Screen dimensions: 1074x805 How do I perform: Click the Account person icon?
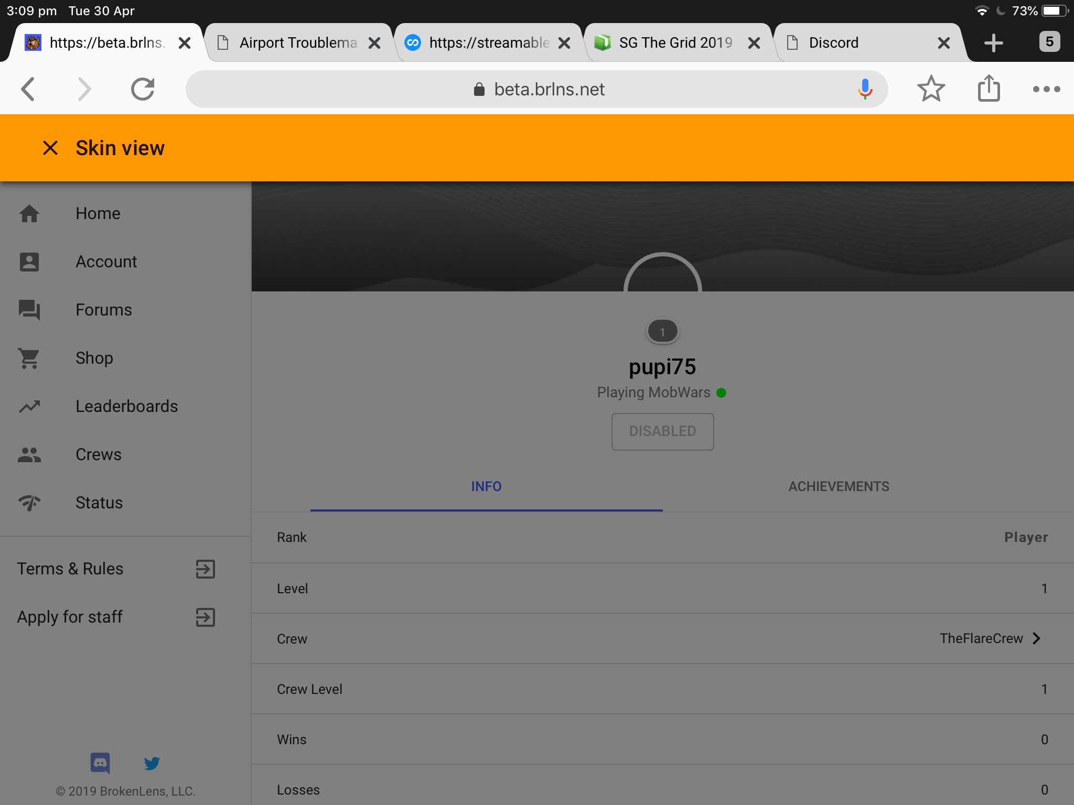tap(29, 262)
